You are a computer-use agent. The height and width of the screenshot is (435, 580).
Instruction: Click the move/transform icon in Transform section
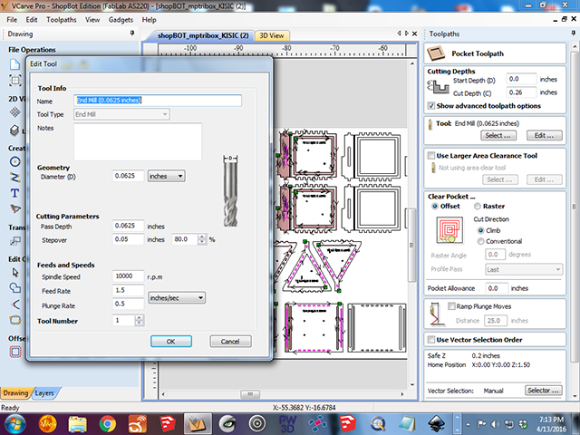(x=15, y=241)
